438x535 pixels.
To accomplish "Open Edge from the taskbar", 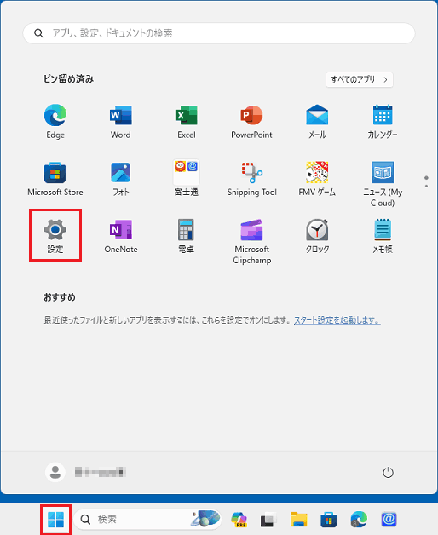I will point(359,520).
